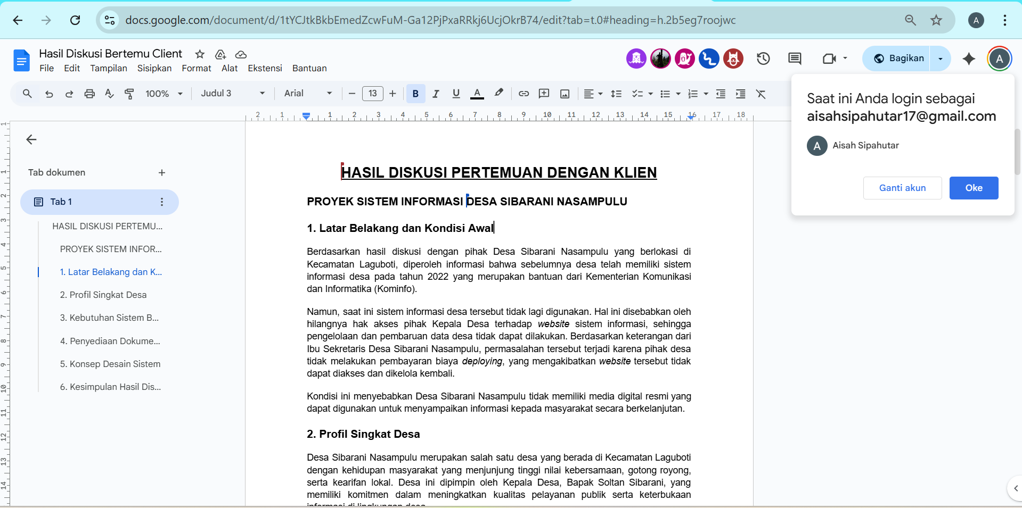This screenshot has width=1022, height=508.
Task: Redo the last action
Action: click(69, 94)
